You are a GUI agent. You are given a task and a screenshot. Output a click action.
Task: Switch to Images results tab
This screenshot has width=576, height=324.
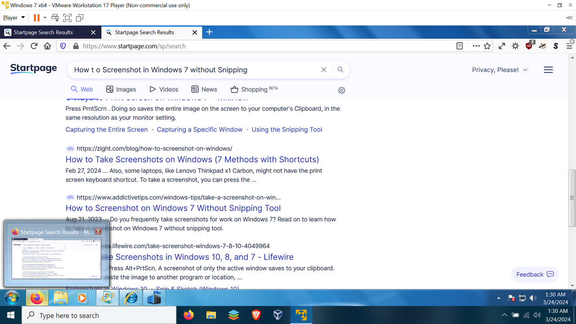click(x=121, y=89)
